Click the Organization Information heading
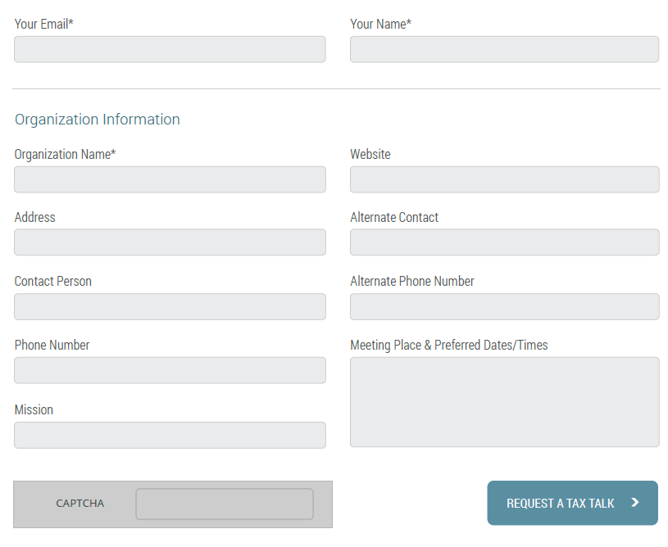 [98, 120]
